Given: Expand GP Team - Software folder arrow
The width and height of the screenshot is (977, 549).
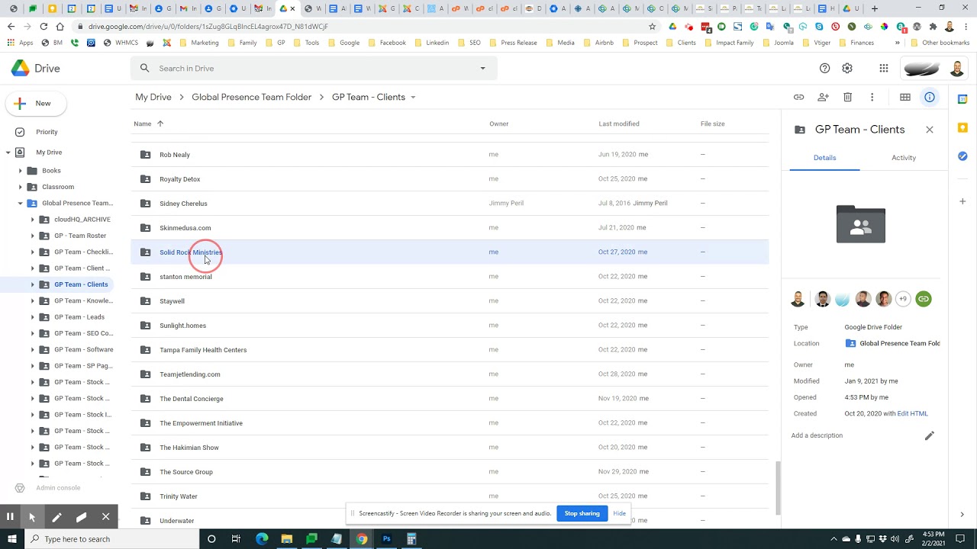Looking at the screenshot, I should 33,349.
